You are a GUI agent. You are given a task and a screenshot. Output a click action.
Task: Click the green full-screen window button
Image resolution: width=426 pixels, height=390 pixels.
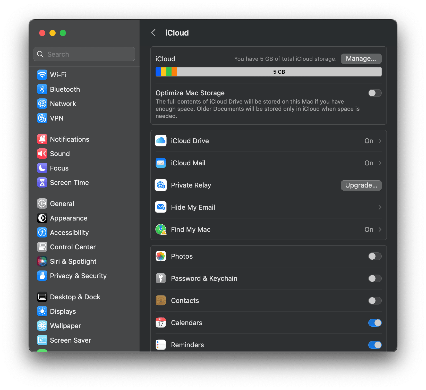click(x=63, y=33)
